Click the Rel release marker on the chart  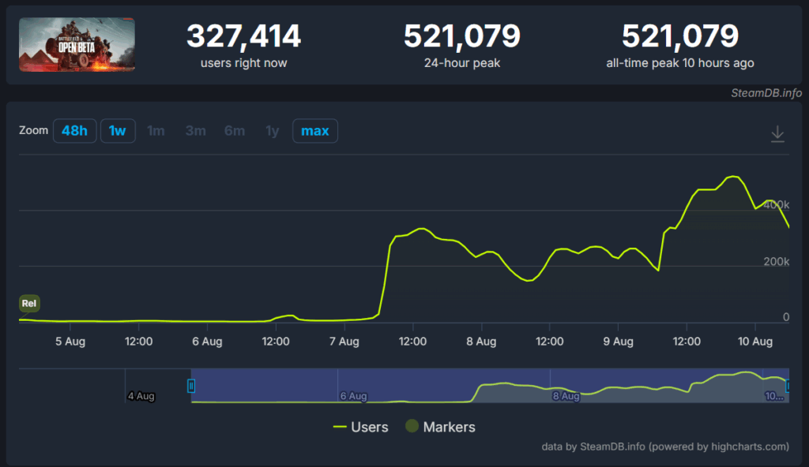[x=29, y=303]
